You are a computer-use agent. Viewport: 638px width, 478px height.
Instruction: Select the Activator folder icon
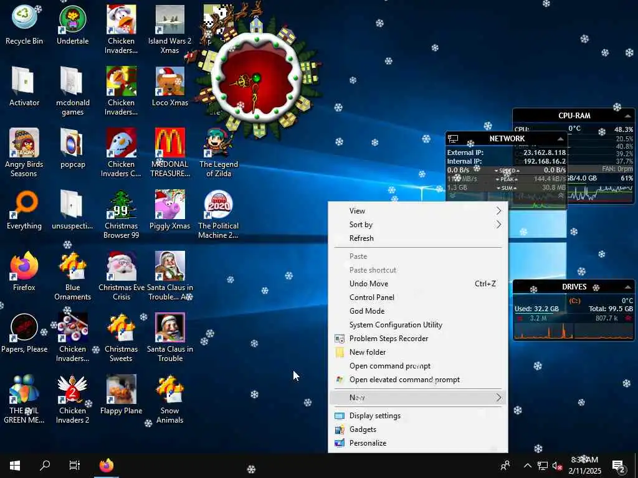point(24,87)
